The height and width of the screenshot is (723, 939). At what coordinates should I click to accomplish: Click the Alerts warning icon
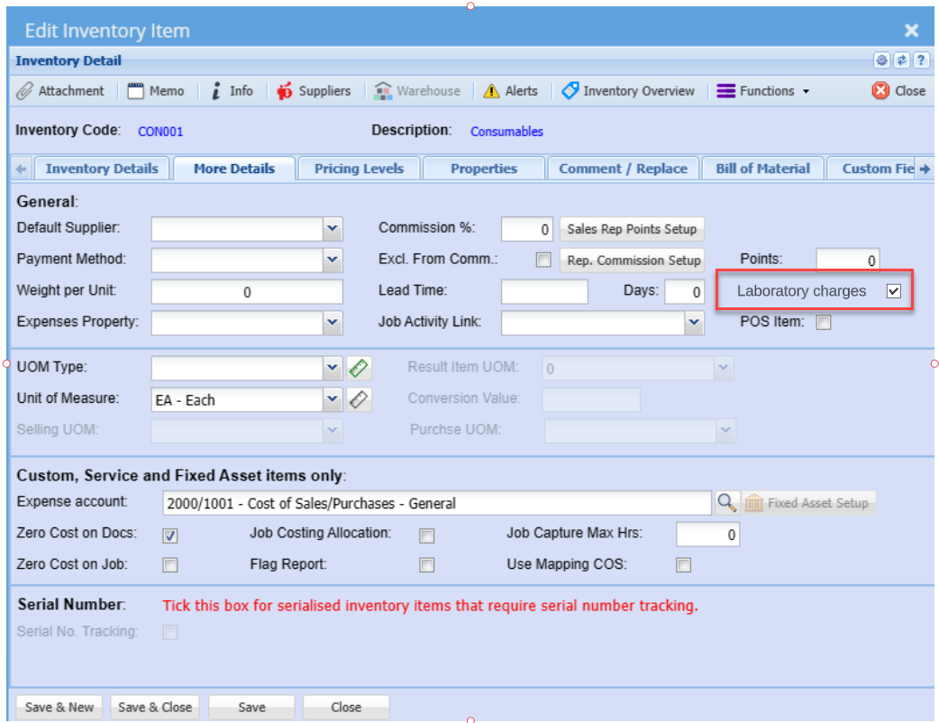point(491,91)
